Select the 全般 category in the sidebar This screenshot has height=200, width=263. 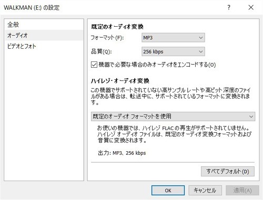pos(44,25)
